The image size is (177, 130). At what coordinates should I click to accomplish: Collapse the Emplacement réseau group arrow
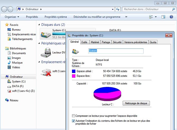[39, 62]
